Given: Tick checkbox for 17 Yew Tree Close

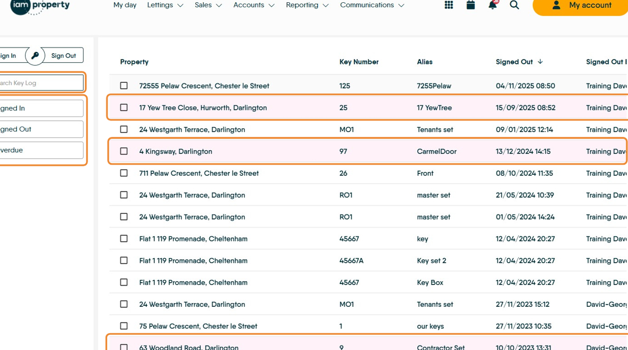Looking at the screenshot, I should point(124,108).
